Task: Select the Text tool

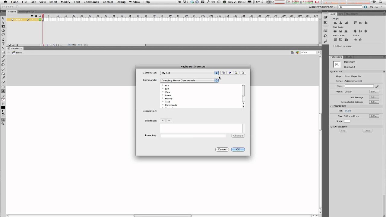Action: click(3, 44)
